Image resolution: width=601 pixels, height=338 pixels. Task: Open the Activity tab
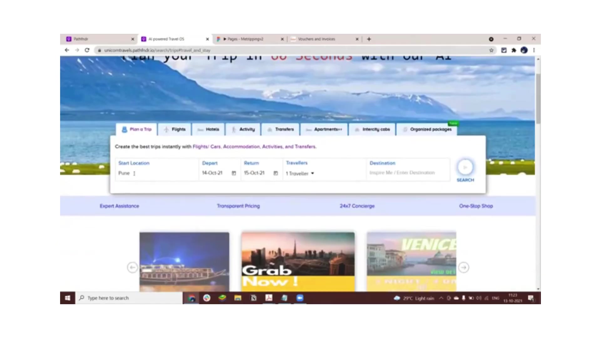point(243,129)
